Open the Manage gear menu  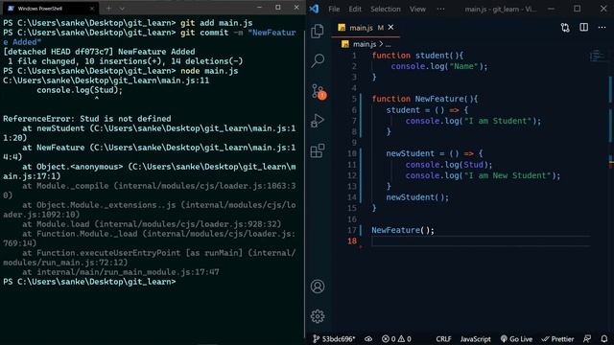click(x=318, y=316)
